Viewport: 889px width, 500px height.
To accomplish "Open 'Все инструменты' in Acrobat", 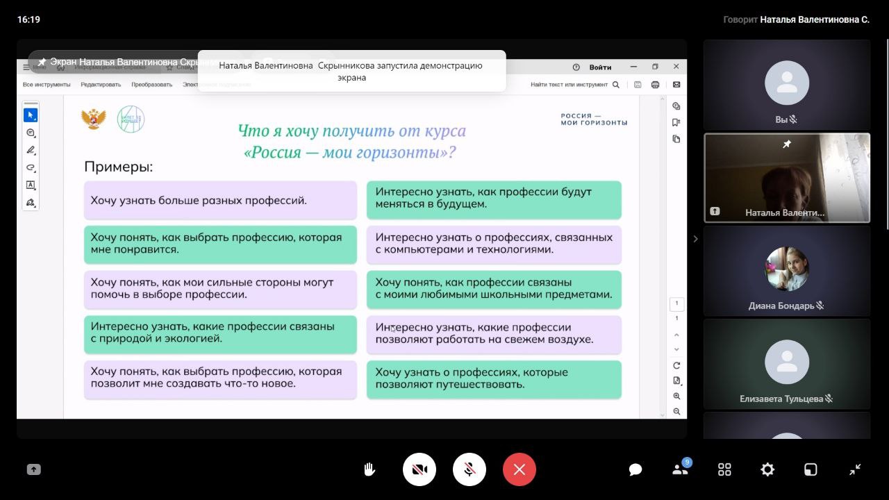I will (x=47, y=85).
